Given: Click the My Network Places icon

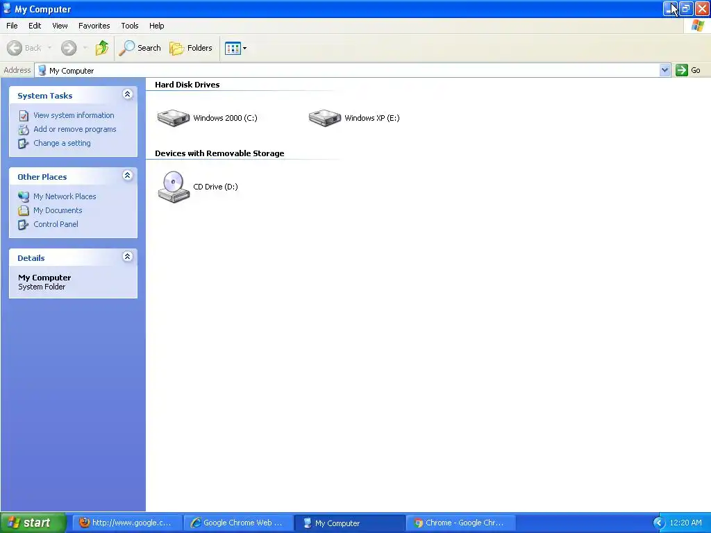Looking at the screenshot, I should pos(24,196).
